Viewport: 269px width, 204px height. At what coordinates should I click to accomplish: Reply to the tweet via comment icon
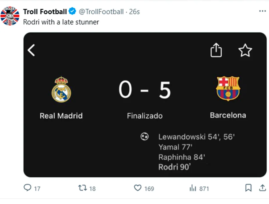point(27,188)
